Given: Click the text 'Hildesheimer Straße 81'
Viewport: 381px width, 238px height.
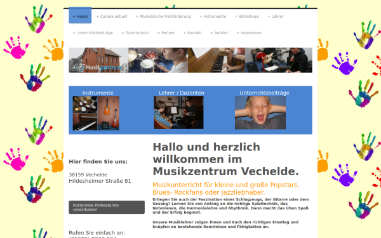Looking at the screenshot, I should click(100, 181).
